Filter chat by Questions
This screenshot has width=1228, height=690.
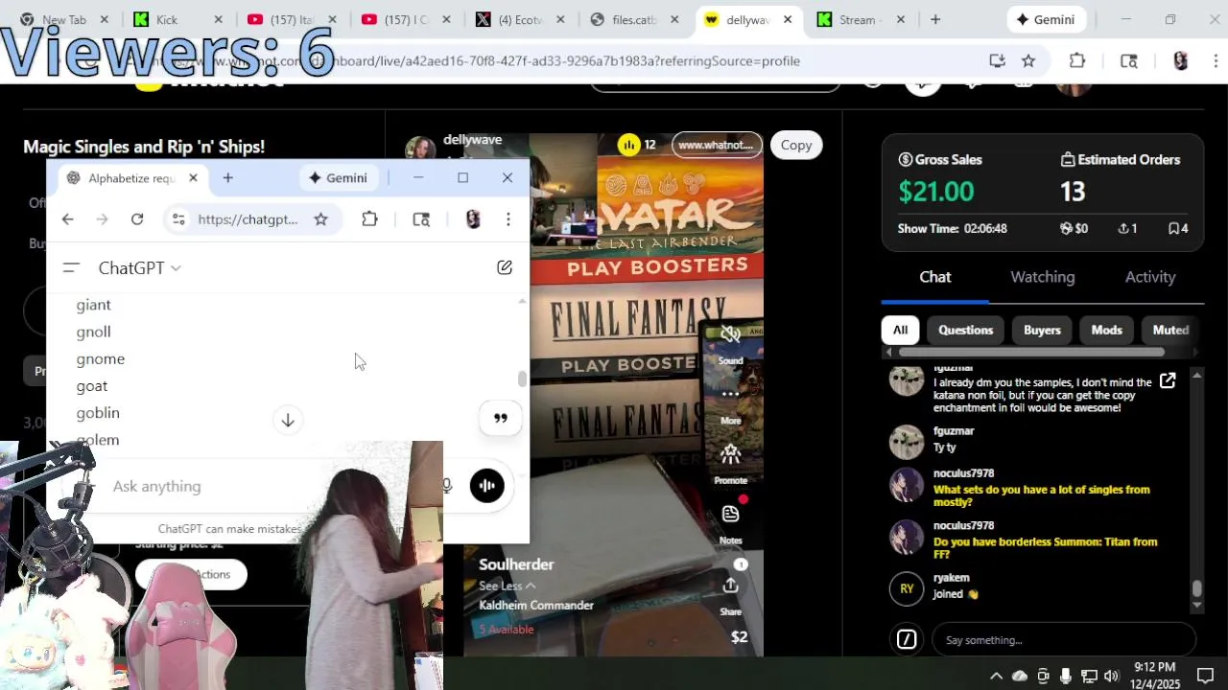(965, 330)
